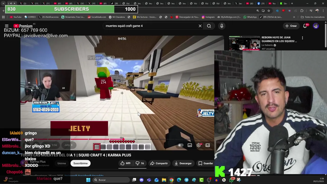The image size is (327, 184).
Task: Open Windows Start menu
Action: (88, 180)
